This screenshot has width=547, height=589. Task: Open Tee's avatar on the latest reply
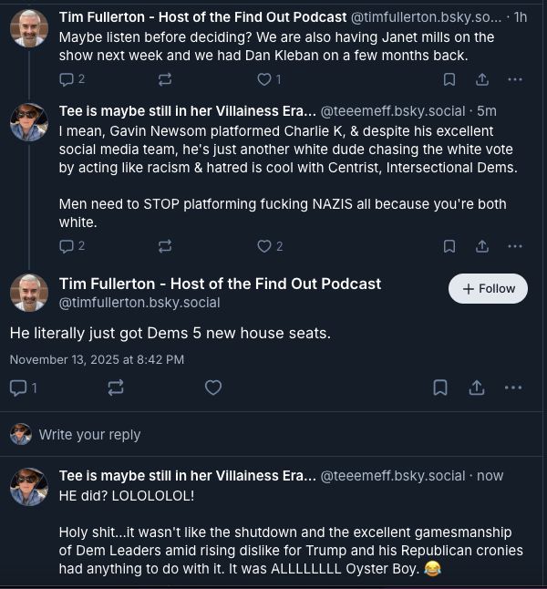click(x=28, y=487)
